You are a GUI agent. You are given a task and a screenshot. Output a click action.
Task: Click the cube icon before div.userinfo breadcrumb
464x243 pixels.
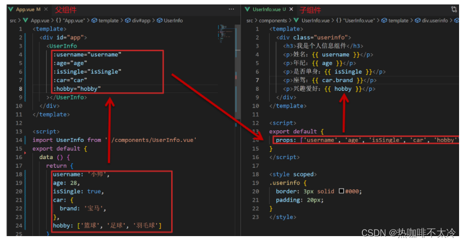[418, 20]
